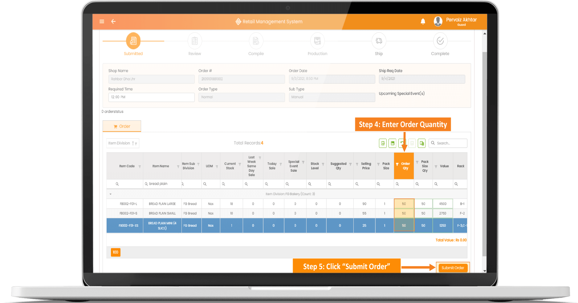
Task: Click the Current Stock filter-row magnifier
Action: click(223, 184)
